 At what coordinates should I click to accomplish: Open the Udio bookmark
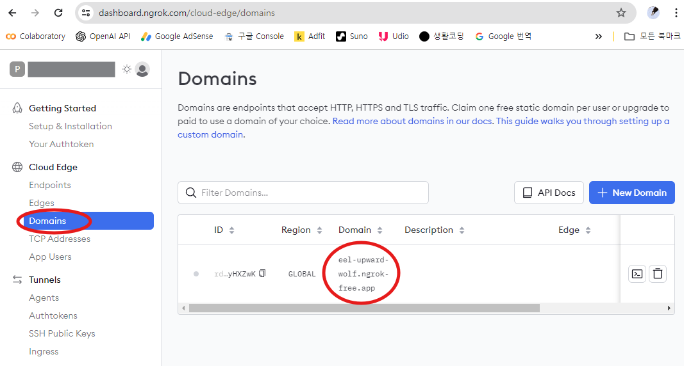(394, 36)
